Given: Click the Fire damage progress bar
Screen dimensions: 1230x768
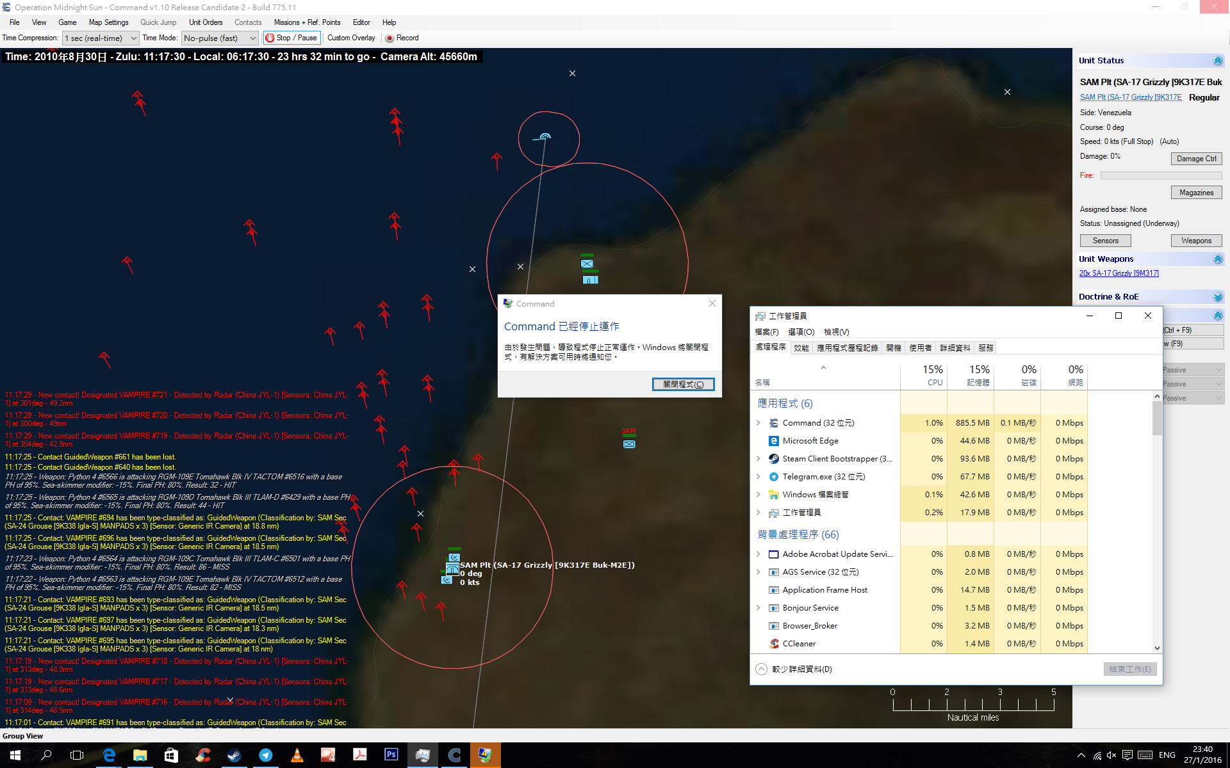Looking at the screenshot, I should (1161, 175).
